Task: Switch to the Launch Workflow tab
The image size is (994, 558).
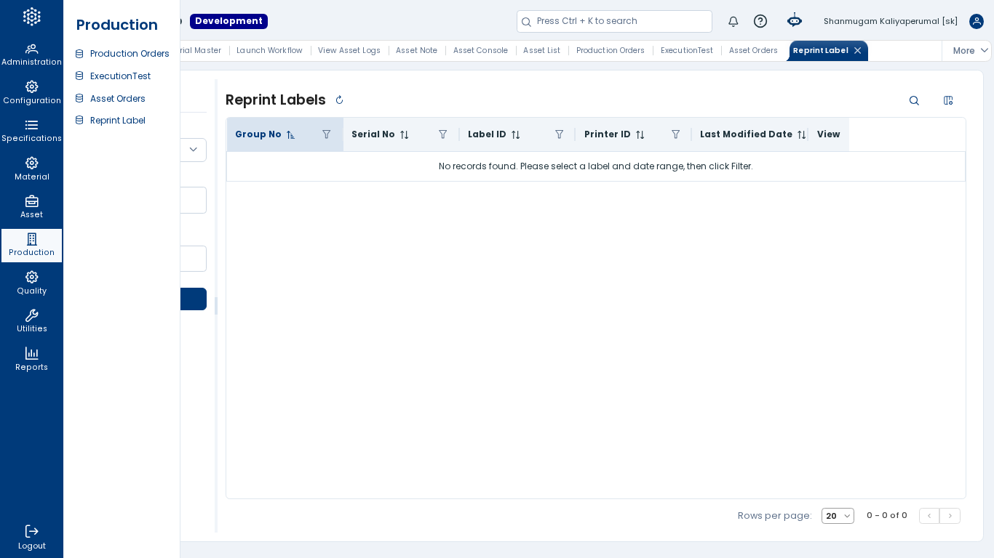Action: coord(269,51)
